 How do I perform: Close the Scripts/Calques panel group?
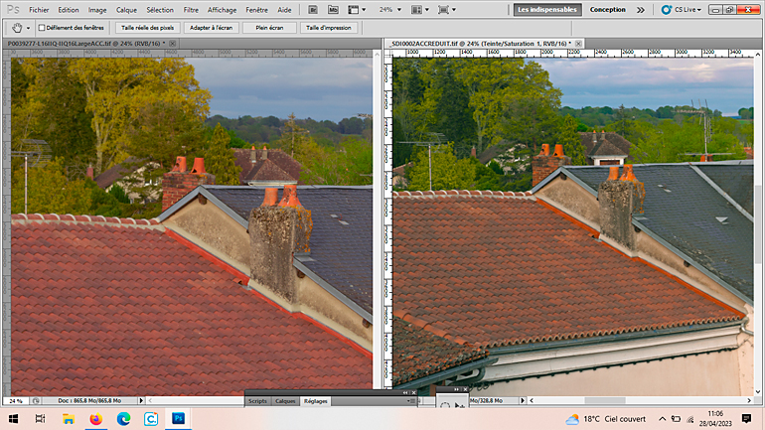[x=413, y=392]
